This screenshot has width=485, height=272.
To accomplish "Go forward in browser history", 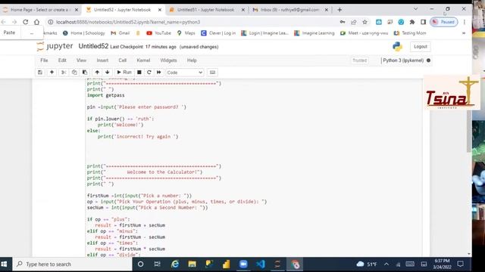I will (14, 22).
